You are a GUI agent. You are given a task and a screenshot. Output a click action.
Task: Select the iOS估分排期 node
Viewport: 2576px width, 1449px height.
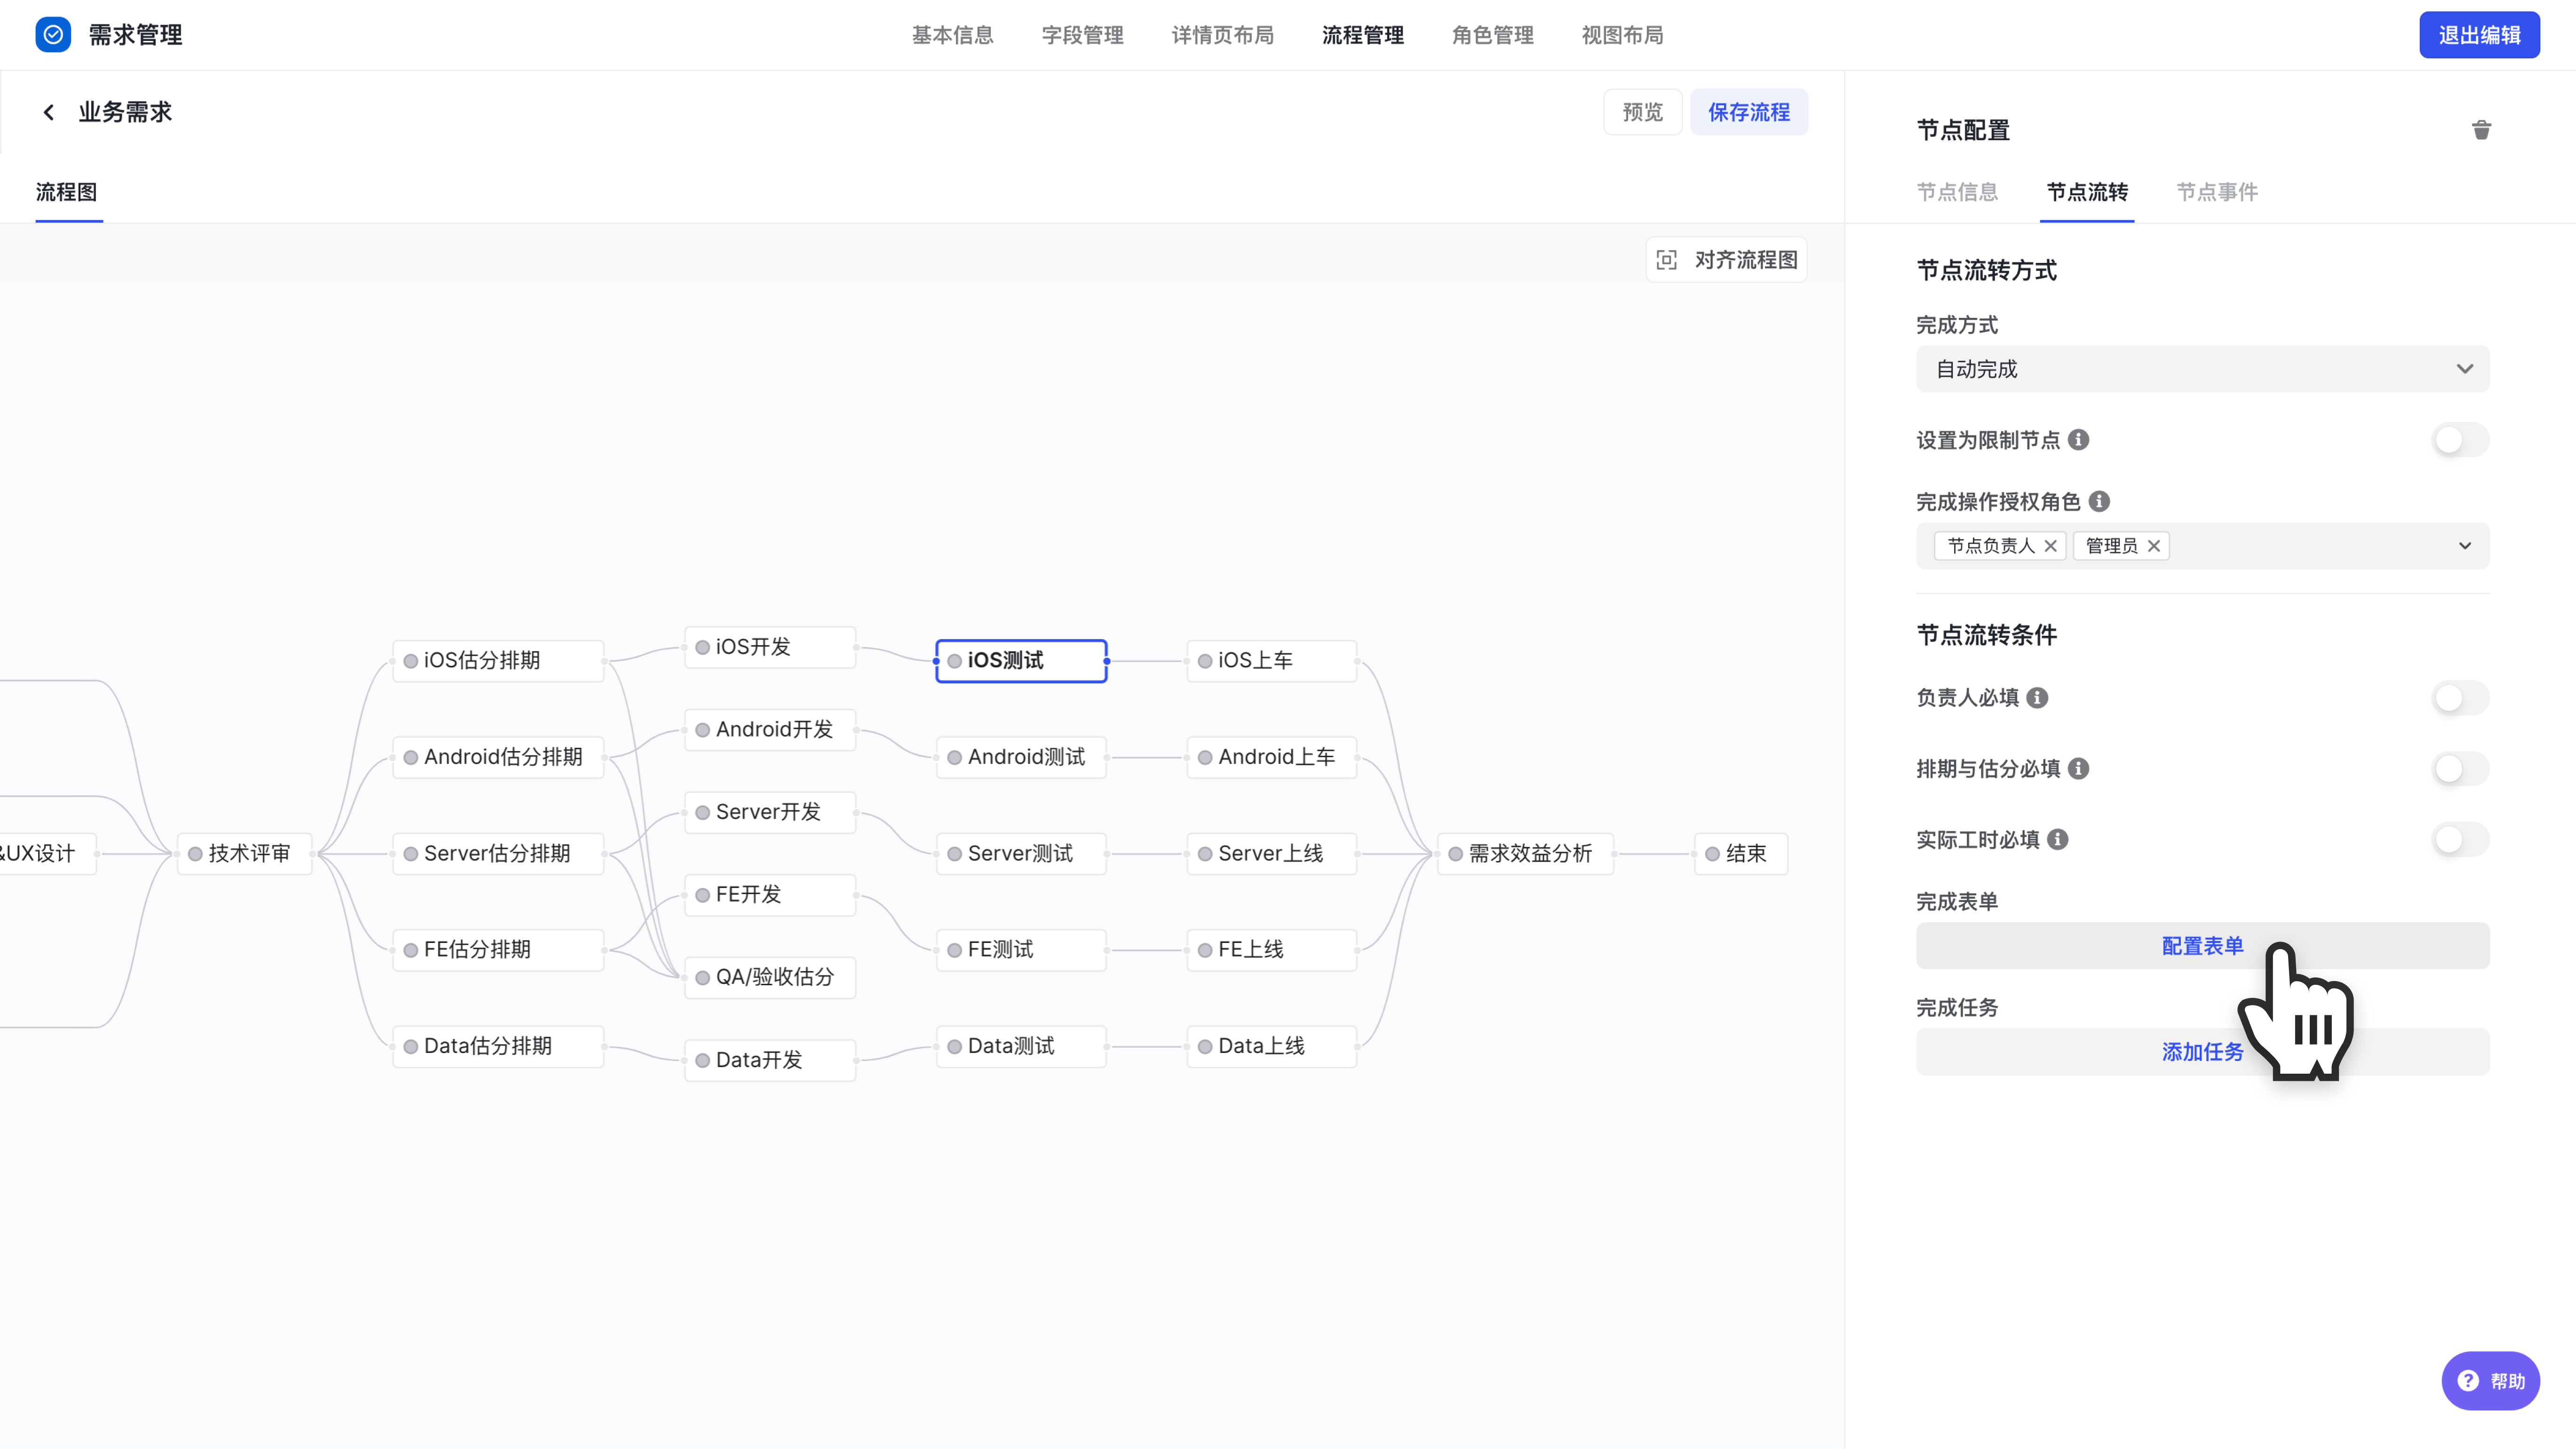[x=498, y=661]
